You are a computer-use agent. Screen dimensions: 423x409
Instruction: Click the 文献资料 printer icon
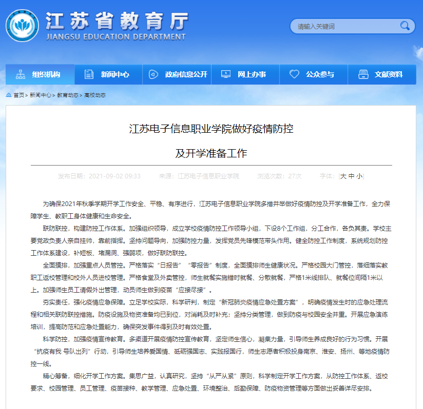click(x=363, y=74)
